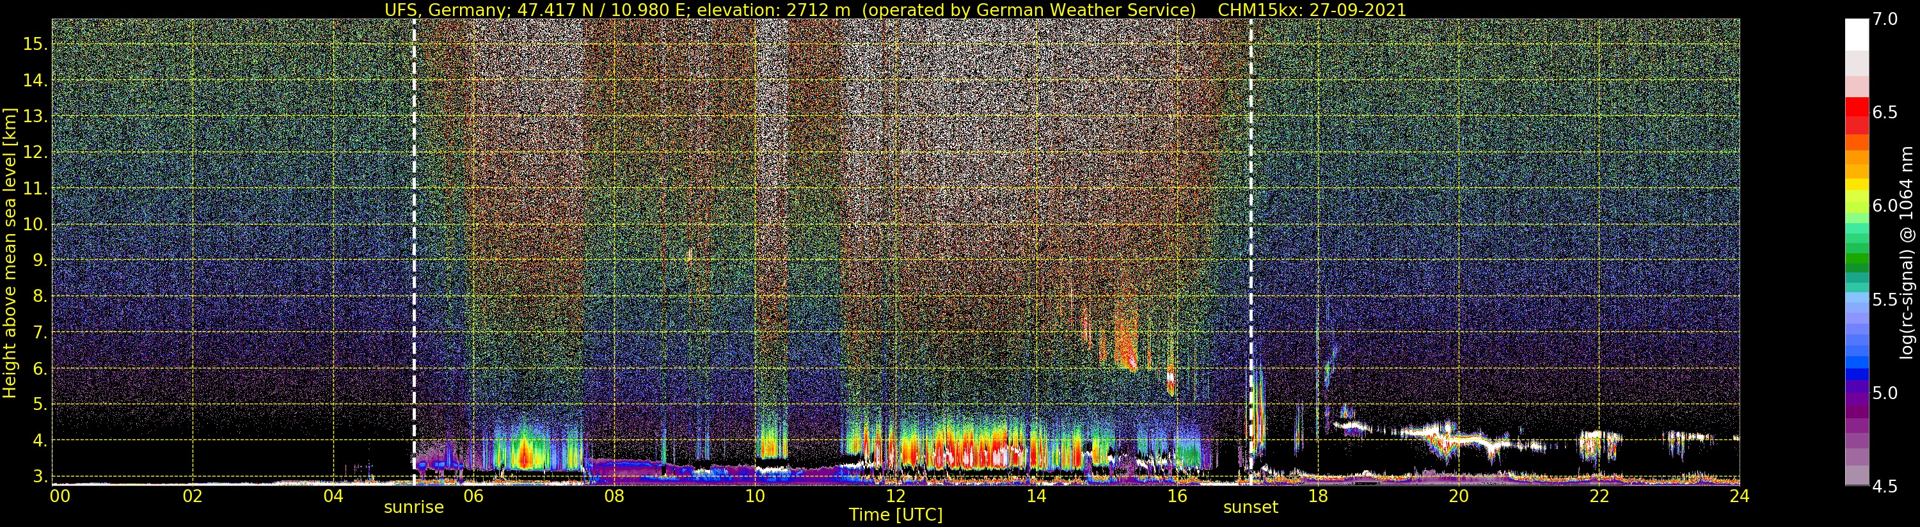1920x527 pixels.
Task: Click the '24' time axis tick label
Action: (1740, 496)
